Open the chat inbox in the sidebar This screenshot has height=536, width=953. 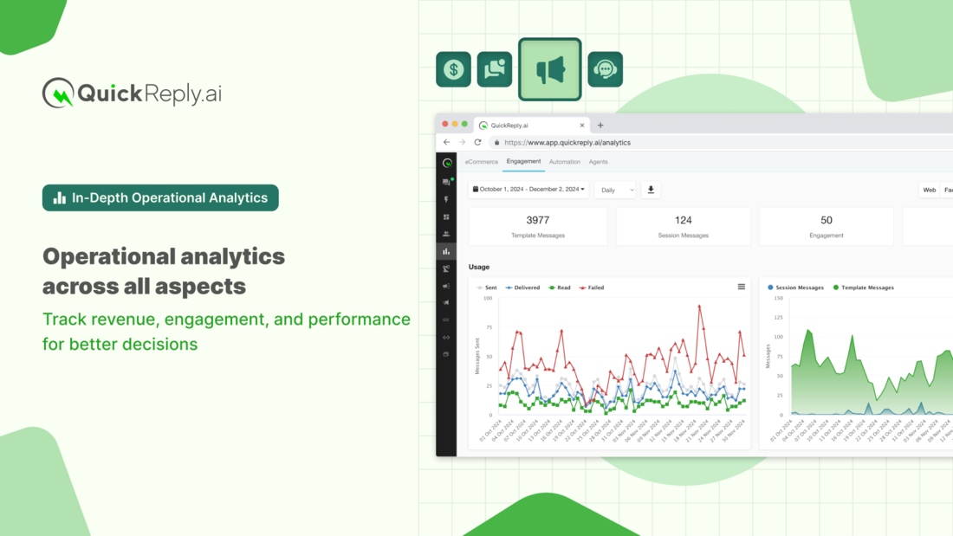click(446, 183)
